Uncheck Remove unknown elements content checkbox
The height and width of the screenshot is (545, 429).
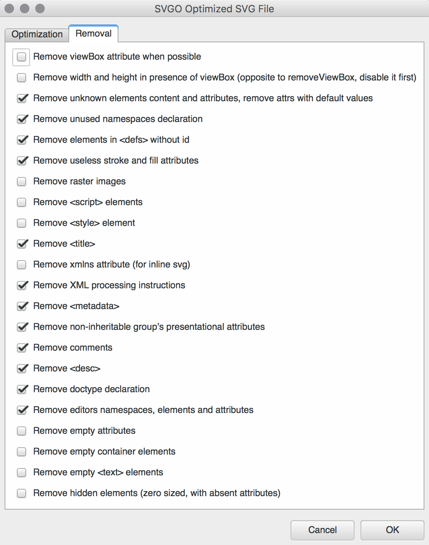(x=22, y=99)
